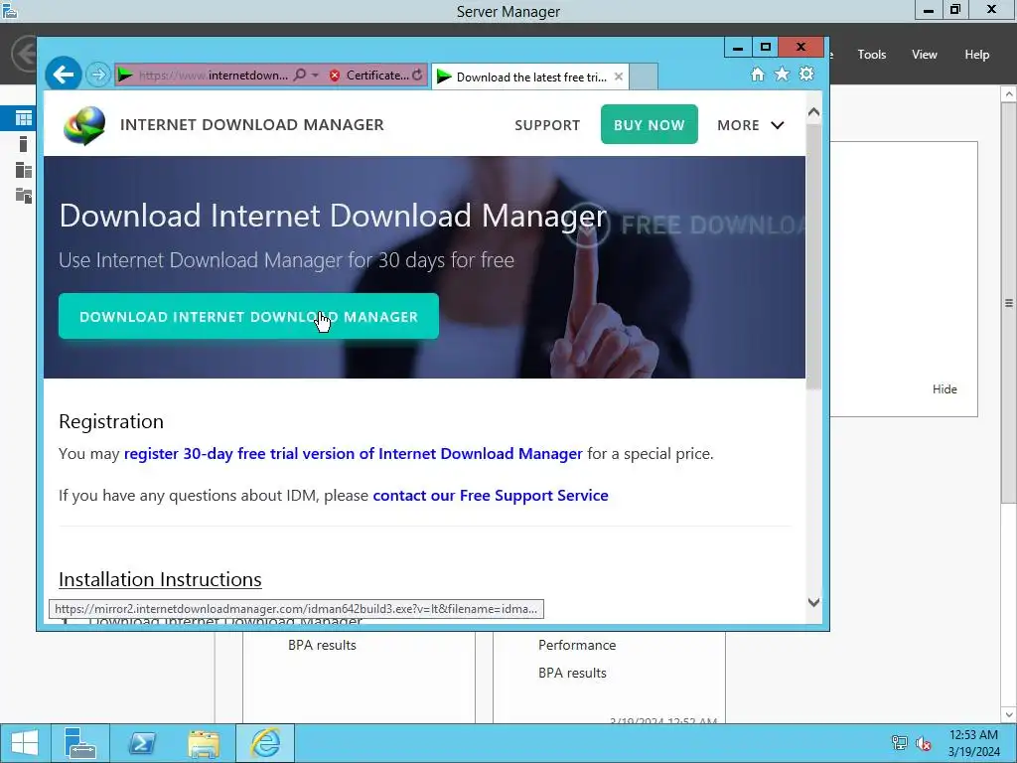The height and width of the screenshot is (763, 1017).
Task: Select File and Storage Services sidebar icon
Action: (24, 196)
